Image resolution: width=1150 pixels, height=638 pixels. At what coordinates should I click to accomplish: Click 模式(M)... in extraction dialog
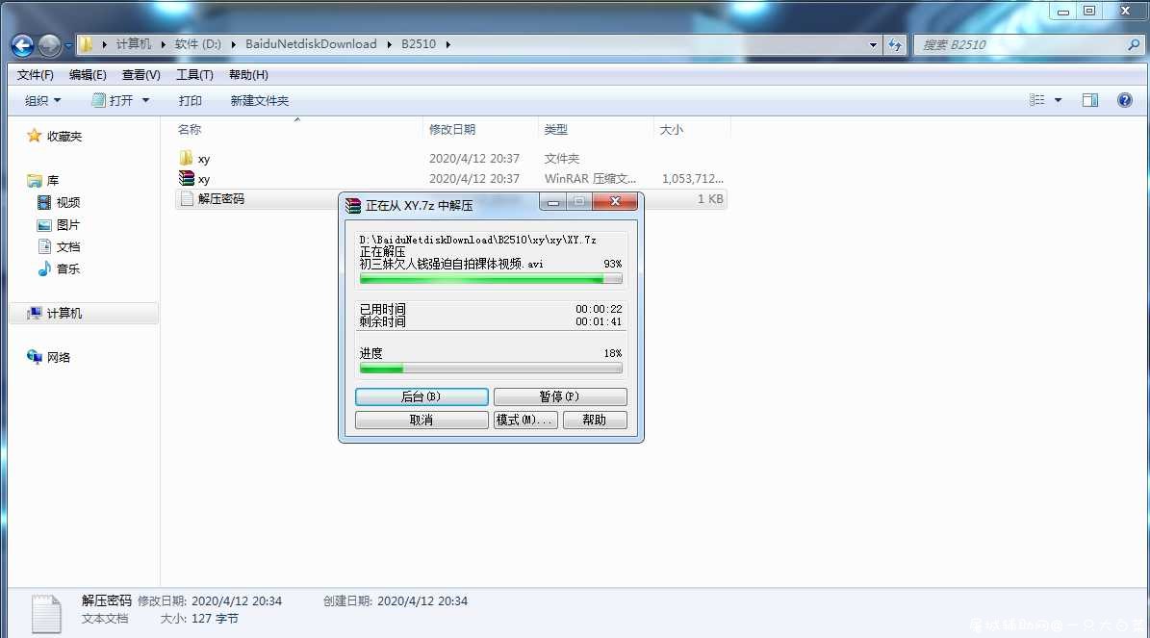tap(525, 420)
